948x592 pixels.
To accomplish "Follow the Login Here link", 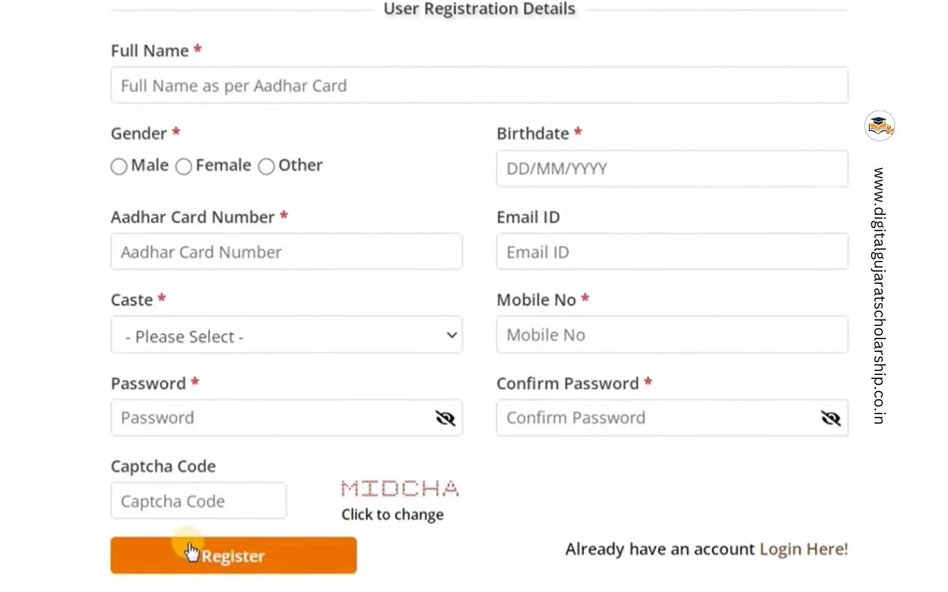I will pyautogui.click(x=803, y=549).
